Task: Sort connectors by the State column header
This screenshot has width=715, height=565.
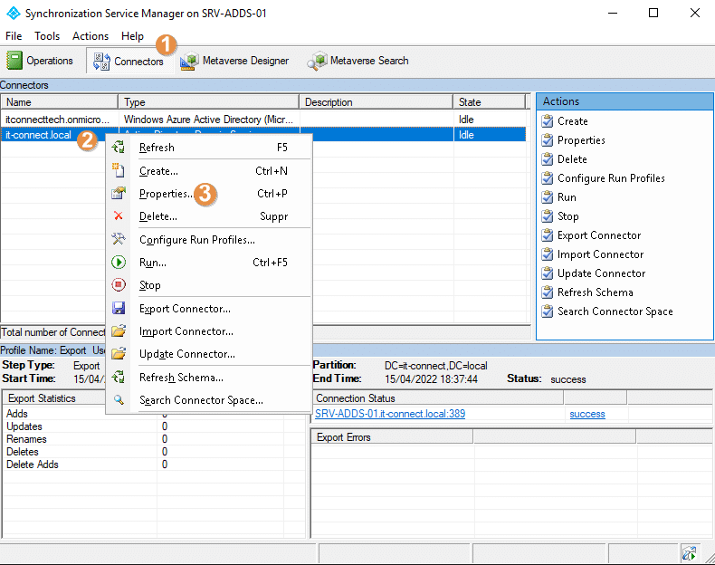Action: pyautogui.click(x=489, y=102)
